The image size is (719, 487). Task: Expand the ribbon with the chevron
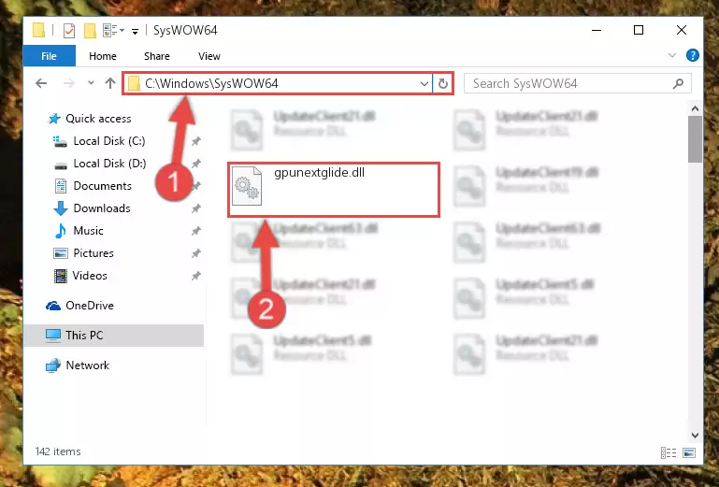(671, 55)
